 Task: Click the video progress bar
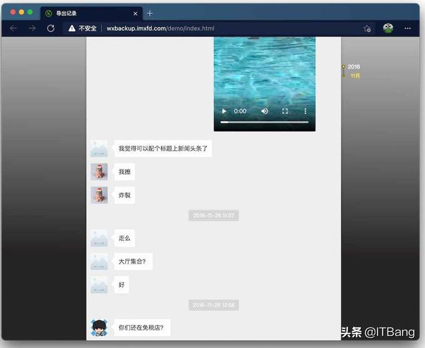[264, 122]
